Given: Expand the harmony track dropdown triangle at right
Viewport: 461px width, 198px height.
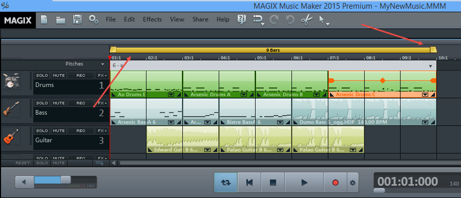Looking at the screenshot, I should click(430, 66).
